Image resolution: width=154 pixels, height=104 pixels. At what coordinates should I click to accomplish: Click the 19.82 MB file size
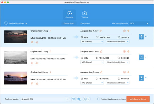tap(61, 79)
